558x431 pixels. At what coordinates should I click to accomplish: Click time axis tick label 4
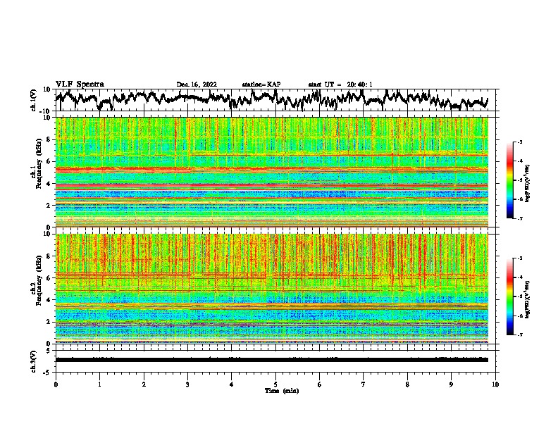[232, 385]
